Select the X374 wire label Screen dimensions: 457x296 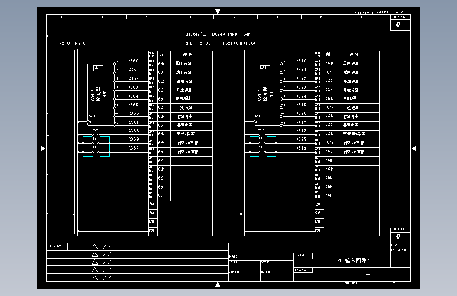click(x=302, y=96)
